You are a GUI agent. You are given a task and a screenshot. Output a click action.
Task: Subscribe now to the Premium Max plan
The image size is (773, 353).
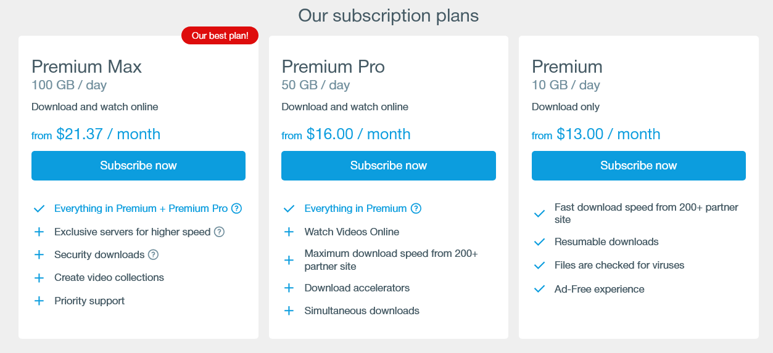pos(138,166)
